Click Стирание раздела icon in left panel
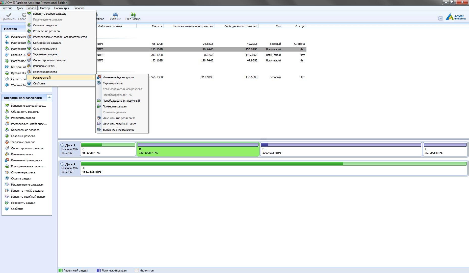Viewport: 469px width, 273px height. (7, 172)
